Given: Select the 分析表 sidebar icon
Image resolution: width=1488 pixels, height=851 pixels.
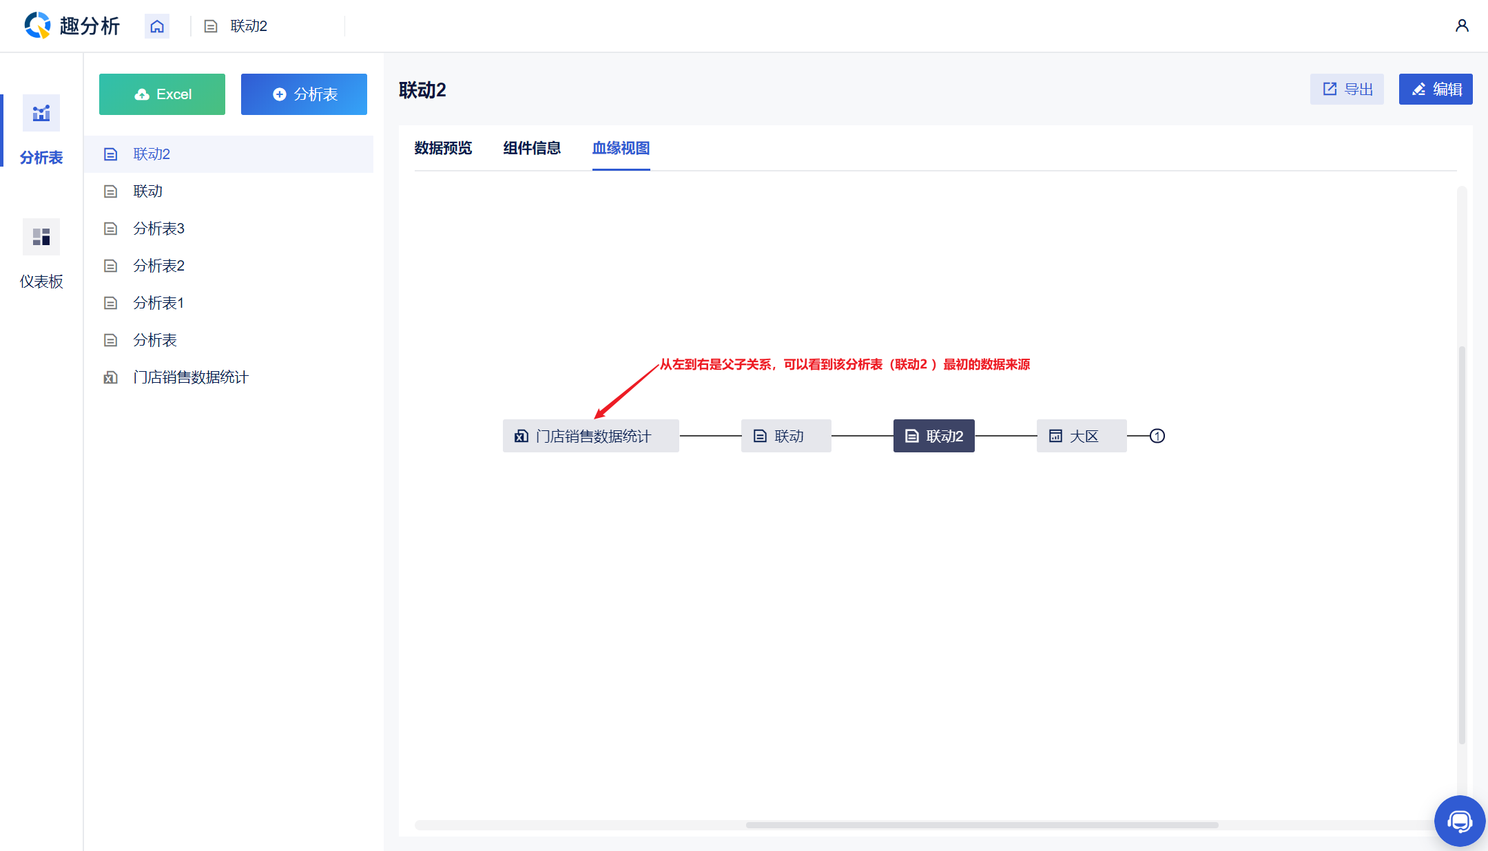Looking at the screenshot, I should (x=41, y=114).
